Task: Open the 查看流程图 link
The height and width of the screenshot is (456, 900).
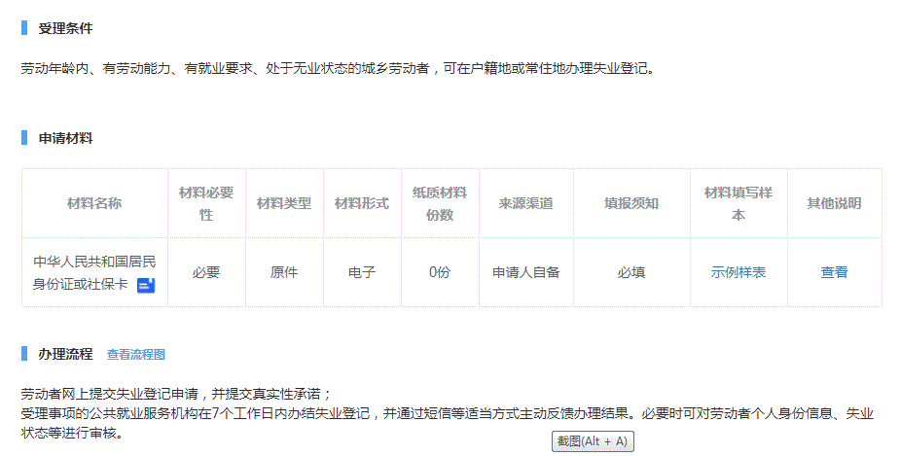Action: click(x=135, y=355)
